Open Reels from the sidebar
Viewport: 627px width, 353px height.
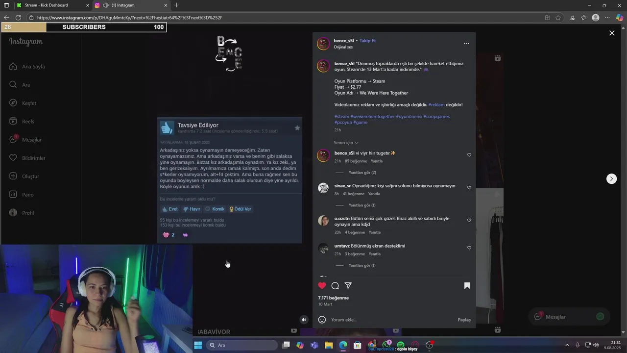coord(22,122)
